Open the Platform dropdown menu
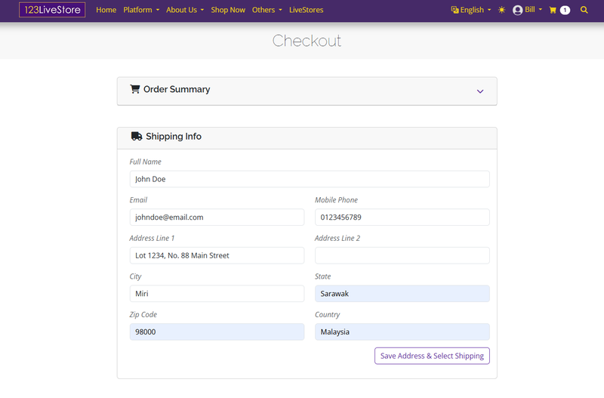Screen dimensions: 604x398 pos(141,10)
